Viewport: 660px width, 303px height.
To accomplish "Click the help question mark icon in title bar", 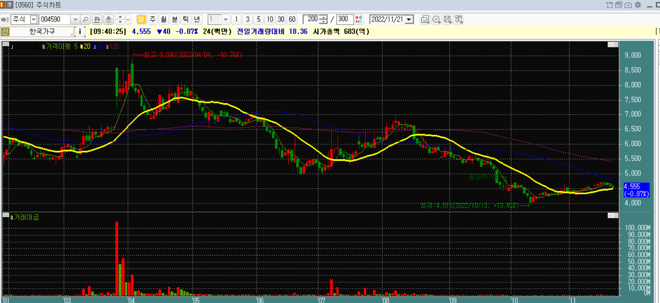I will (10, 5).
